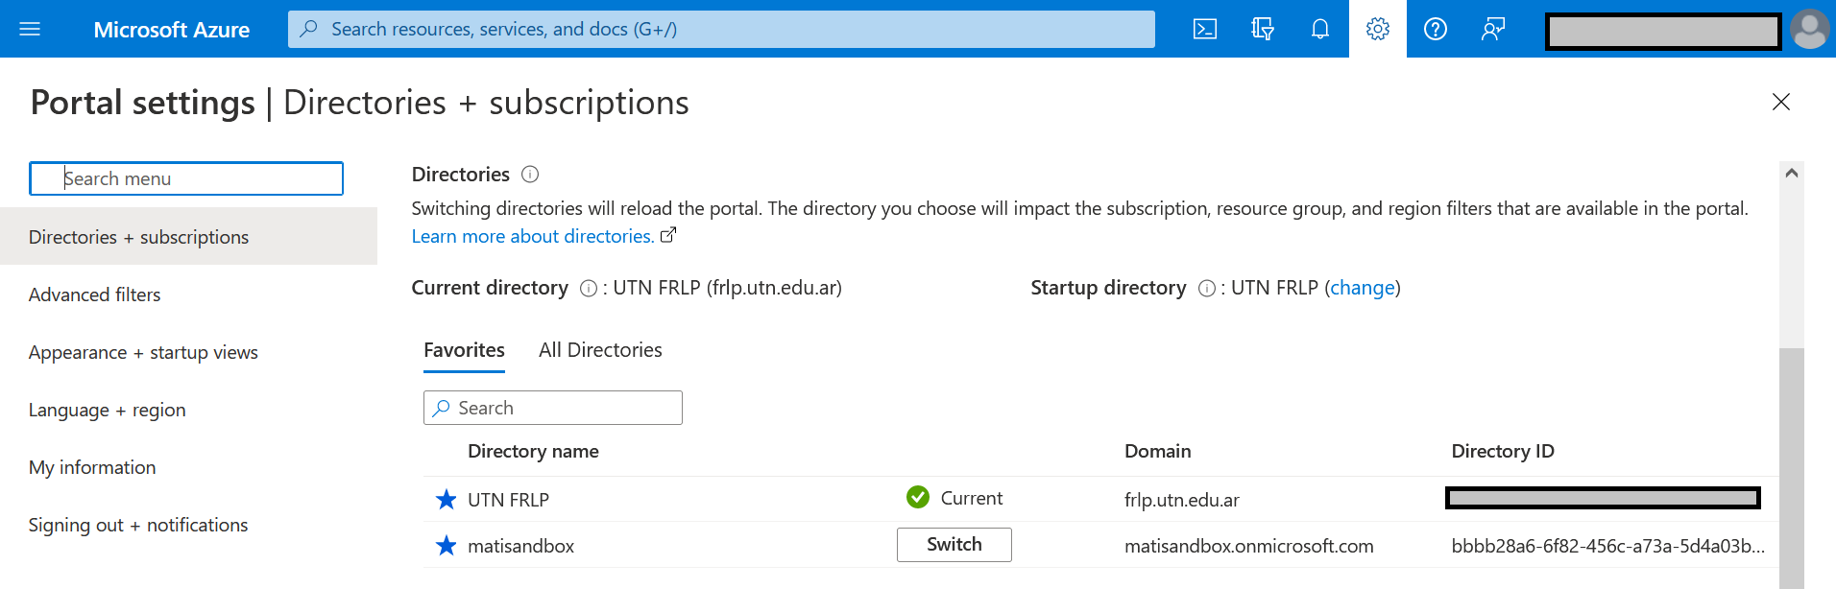1836x589 pixels.
Task: Switch to the Favorites tab
Action: [464, 350]
